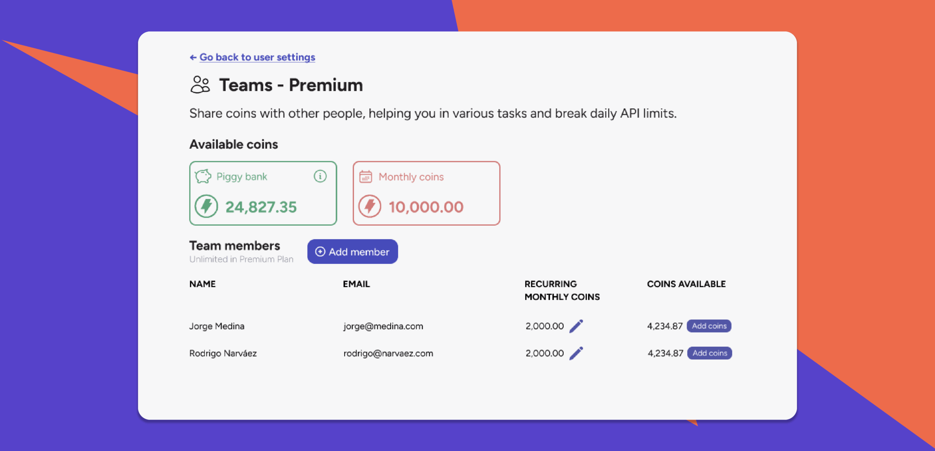Viewport: 935px width, 451px height.
Task: Click the Teams people icon
Action: click(x=200, y=85)
